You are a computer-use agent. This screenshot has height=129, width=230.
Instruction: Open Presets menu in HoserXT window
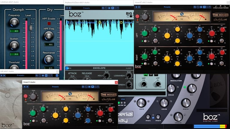click(167, 7)
